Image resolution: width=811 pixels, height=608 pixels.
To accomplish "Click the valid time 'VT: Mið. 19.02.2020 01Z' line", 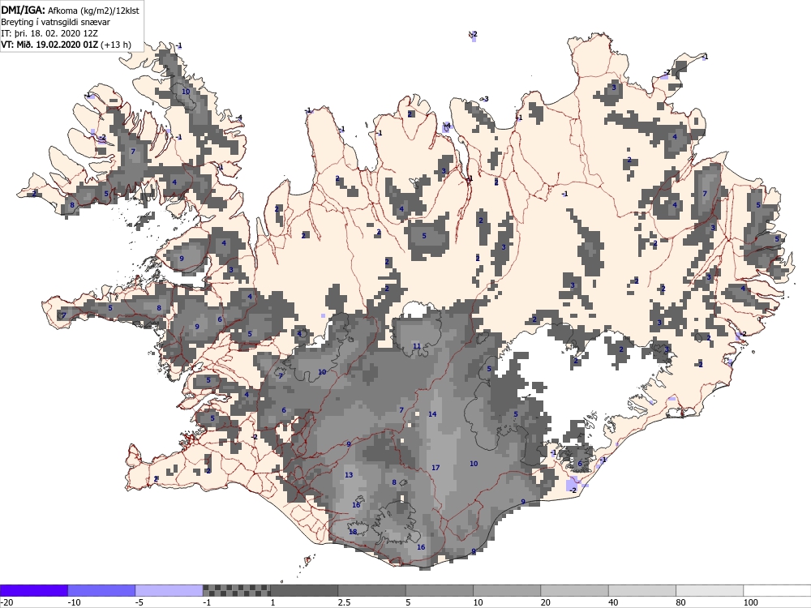I will (66, 45).
